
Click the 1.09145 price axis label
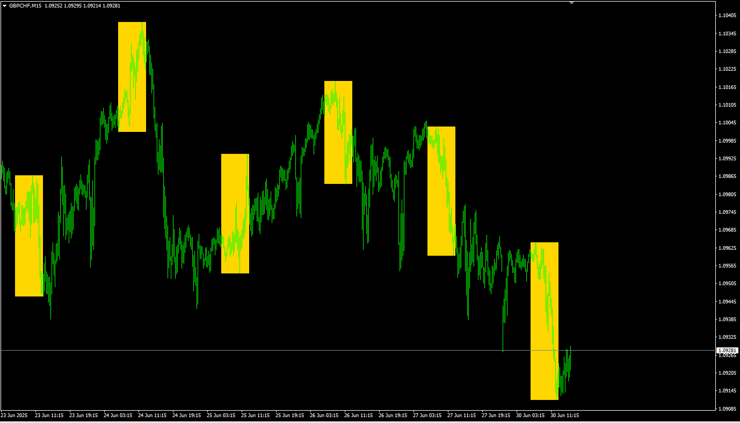click(x=728, y=391)
